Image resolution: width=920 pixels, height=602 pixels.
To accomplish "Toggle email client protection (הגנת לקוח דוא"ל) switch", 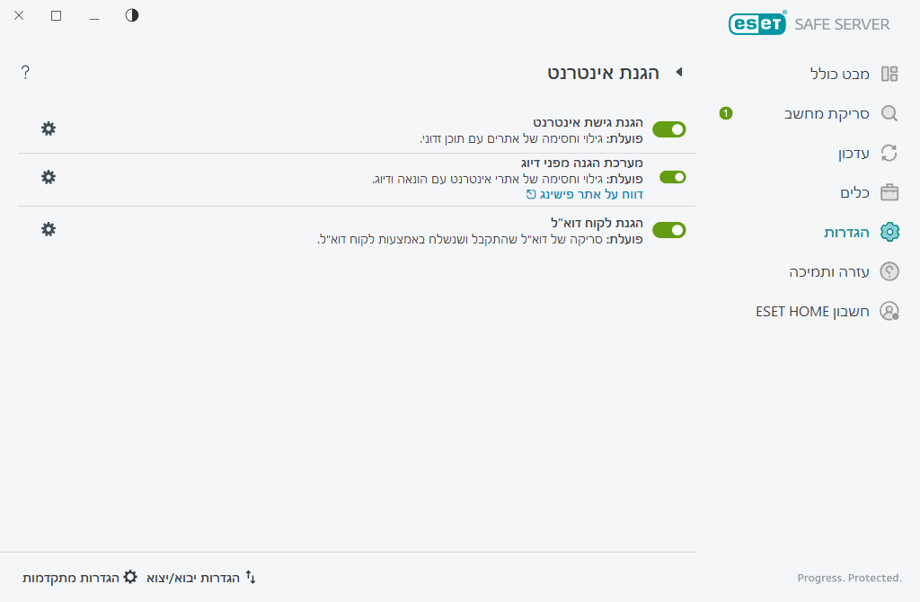I will 668,230.
